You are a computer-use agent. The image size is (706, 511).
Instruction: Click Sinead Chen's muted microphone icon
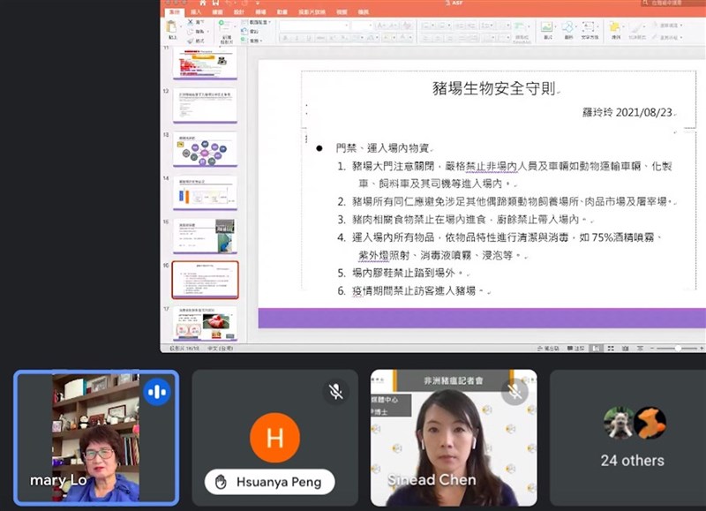click(514, 392)
